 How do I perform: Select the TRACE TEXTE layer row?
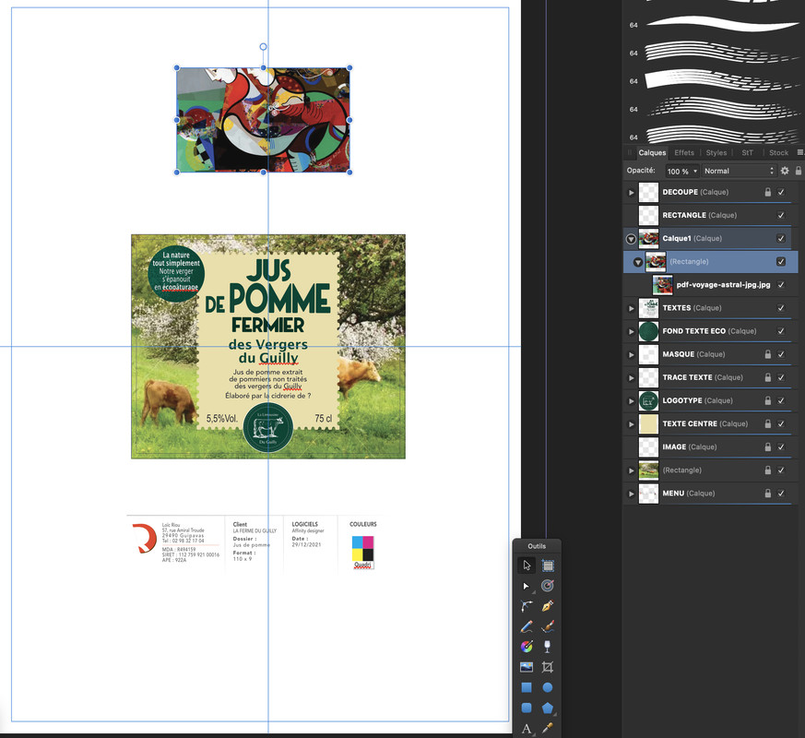(711, 377)
